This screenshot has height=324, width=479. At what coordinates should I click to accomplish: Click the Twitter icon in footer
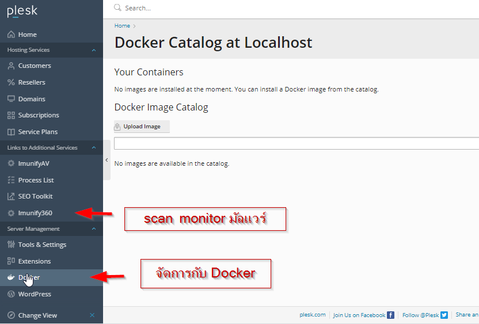click(x=444, y=315)
